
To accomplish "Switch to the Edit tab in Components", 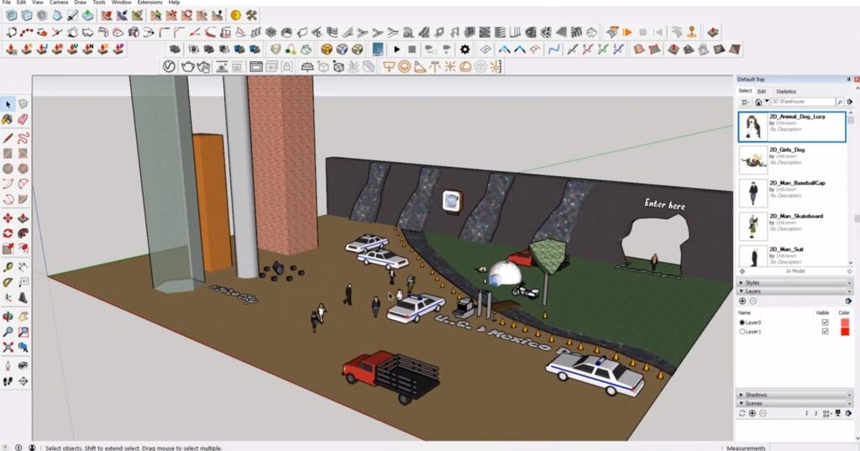I will 761,92.
